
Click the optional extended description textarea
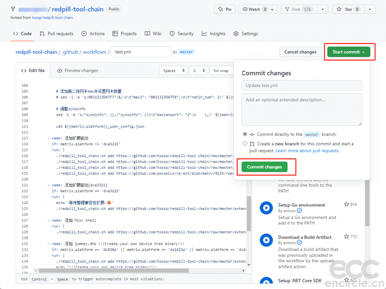[x=302, y=109]
